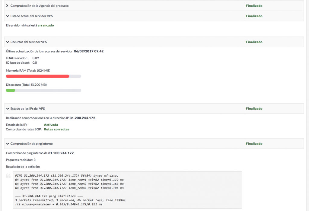Collapse the Comprobación de ping interno chevron

[7, 144]
